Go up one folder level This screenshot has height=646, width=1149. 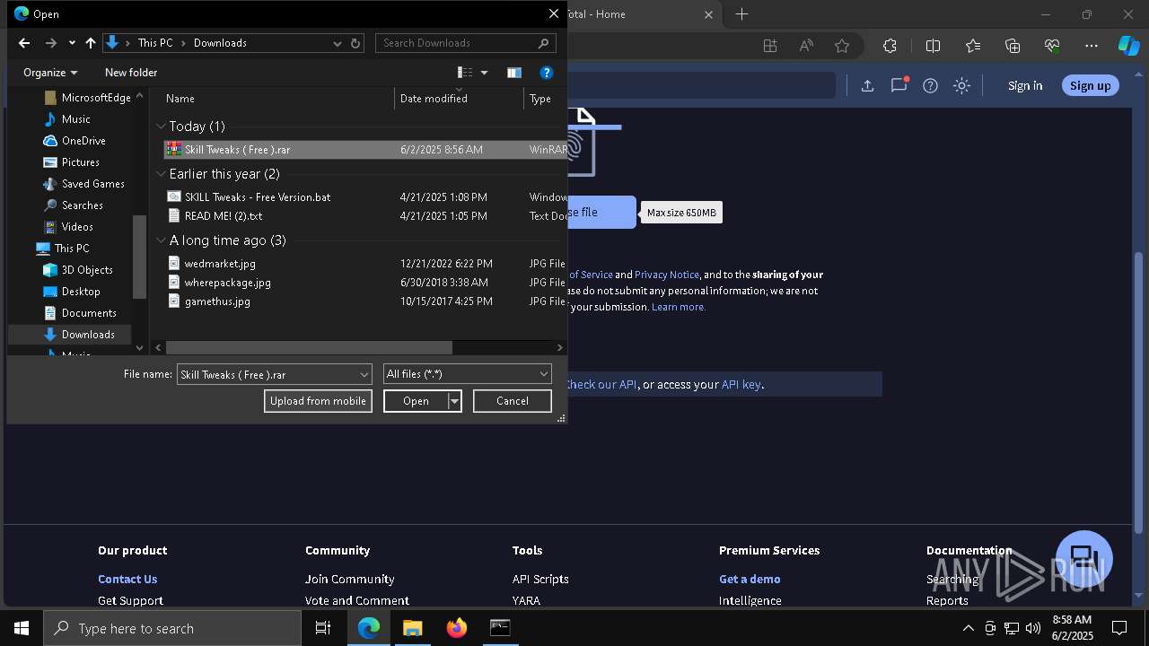click(x=91, y=43)
